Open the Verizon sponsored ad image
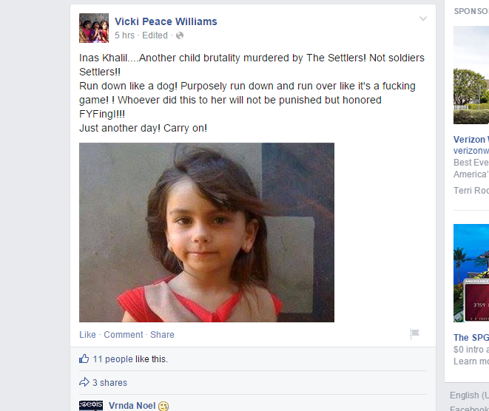This screenshot has height=411, width=489. click(471, 75)
